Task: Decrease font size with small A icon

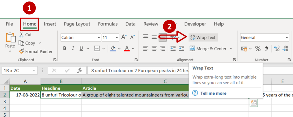Action: click(132, 37)
